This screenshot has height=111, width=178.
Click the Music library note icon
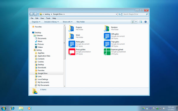click(36, 41)
